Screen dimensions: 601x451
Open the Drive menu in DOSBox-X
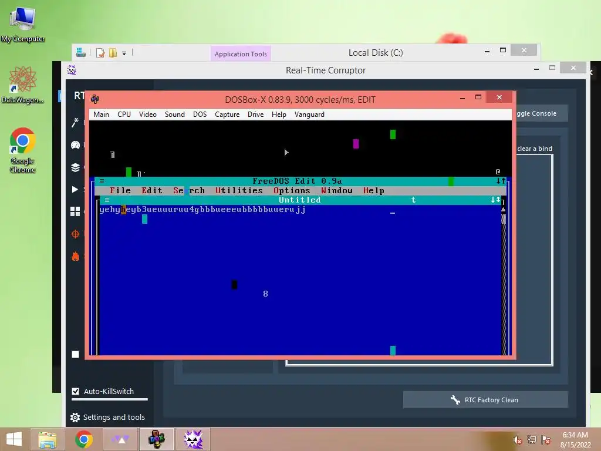256,115
